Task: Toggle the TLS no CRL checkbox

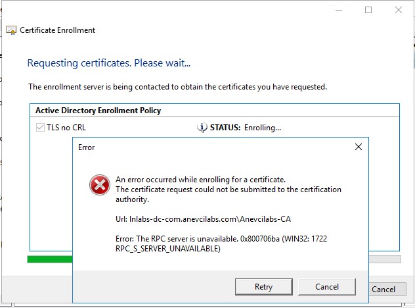Action: [x=40, y=128]
